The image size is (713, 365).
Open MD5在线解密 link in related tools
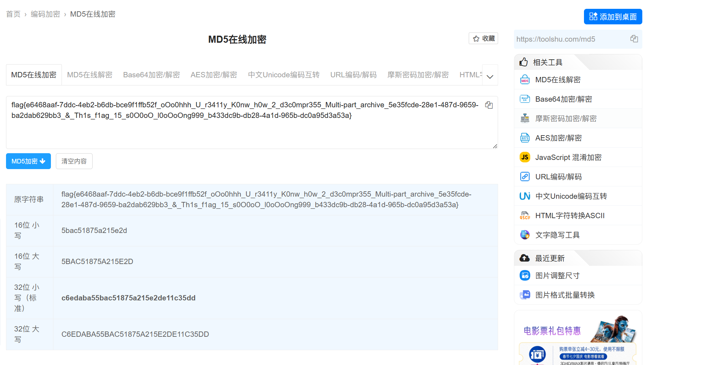click(x=558, y=80)
